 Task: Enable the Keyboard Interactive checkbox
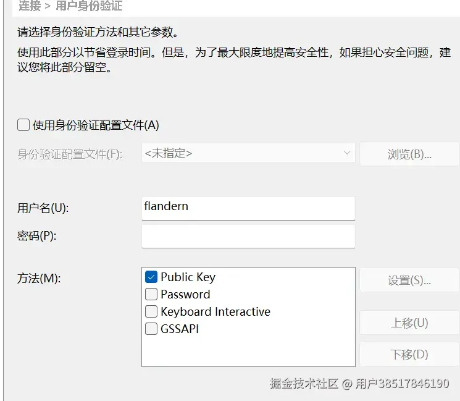click(x=151, y=312)
